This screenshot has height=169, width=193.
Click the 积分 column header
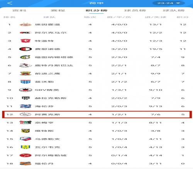coord(183,17)
